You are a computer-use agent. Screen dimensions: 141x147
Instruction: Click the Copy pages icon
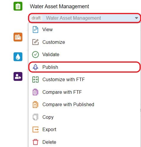click(35, 117)
